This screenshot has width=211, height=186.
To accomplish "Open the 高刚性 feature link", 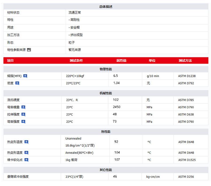I will [75, 20].
